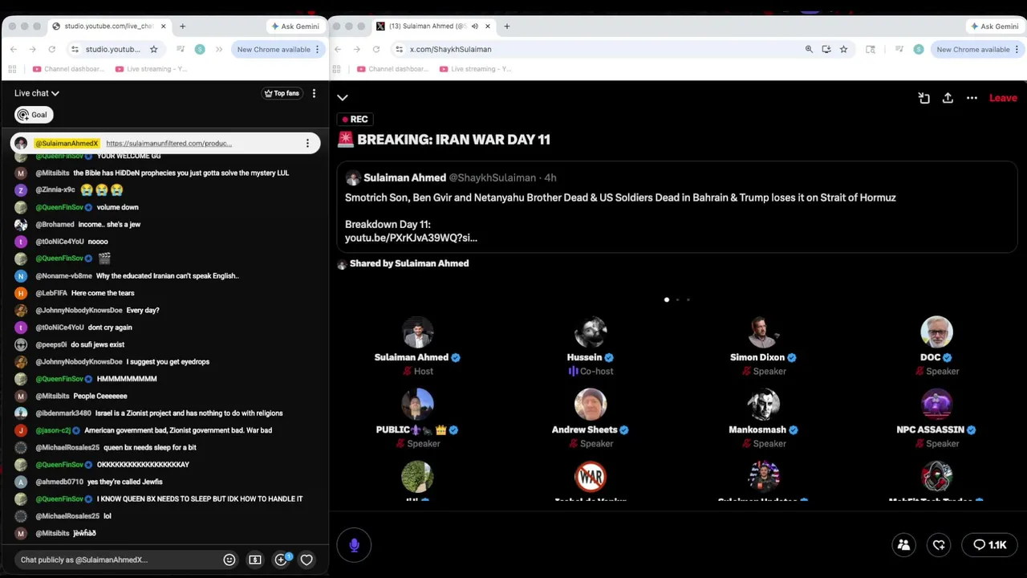
Task: Open NPC ASSASSIN speaker avatar
Action: click(936, 405)
